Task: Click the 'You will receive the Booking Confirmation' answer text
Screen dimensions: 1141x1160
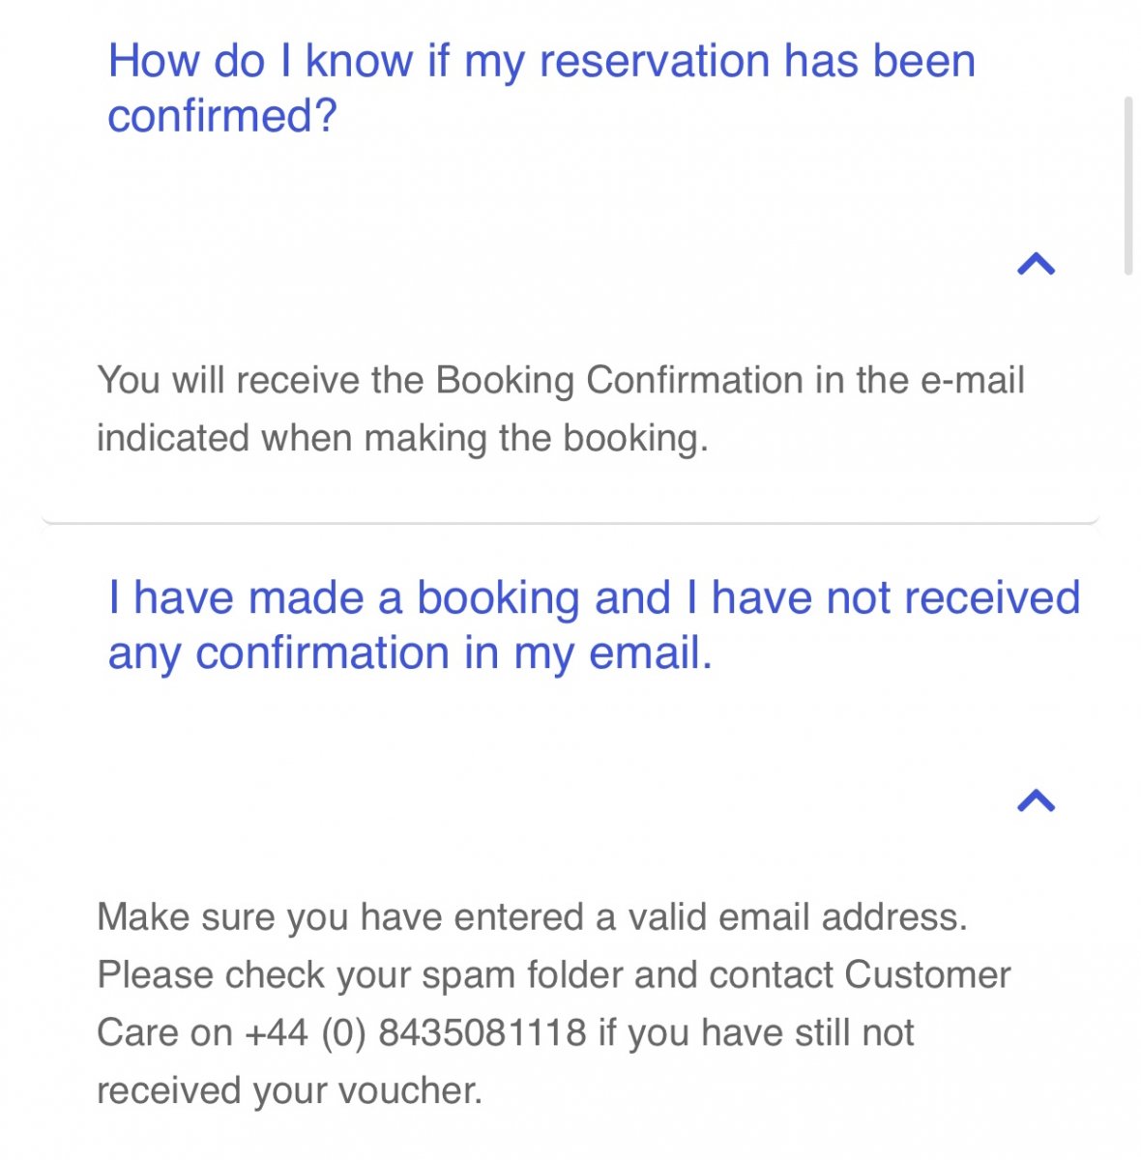Action: (x=561, y=409)
